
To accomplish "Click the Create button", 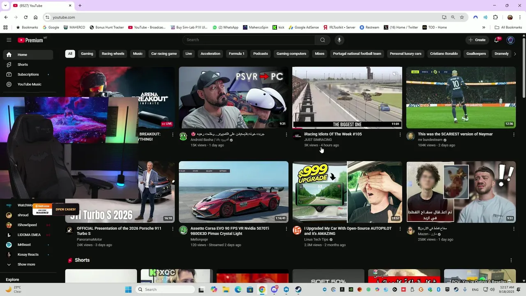I will (x=477, y=40).
